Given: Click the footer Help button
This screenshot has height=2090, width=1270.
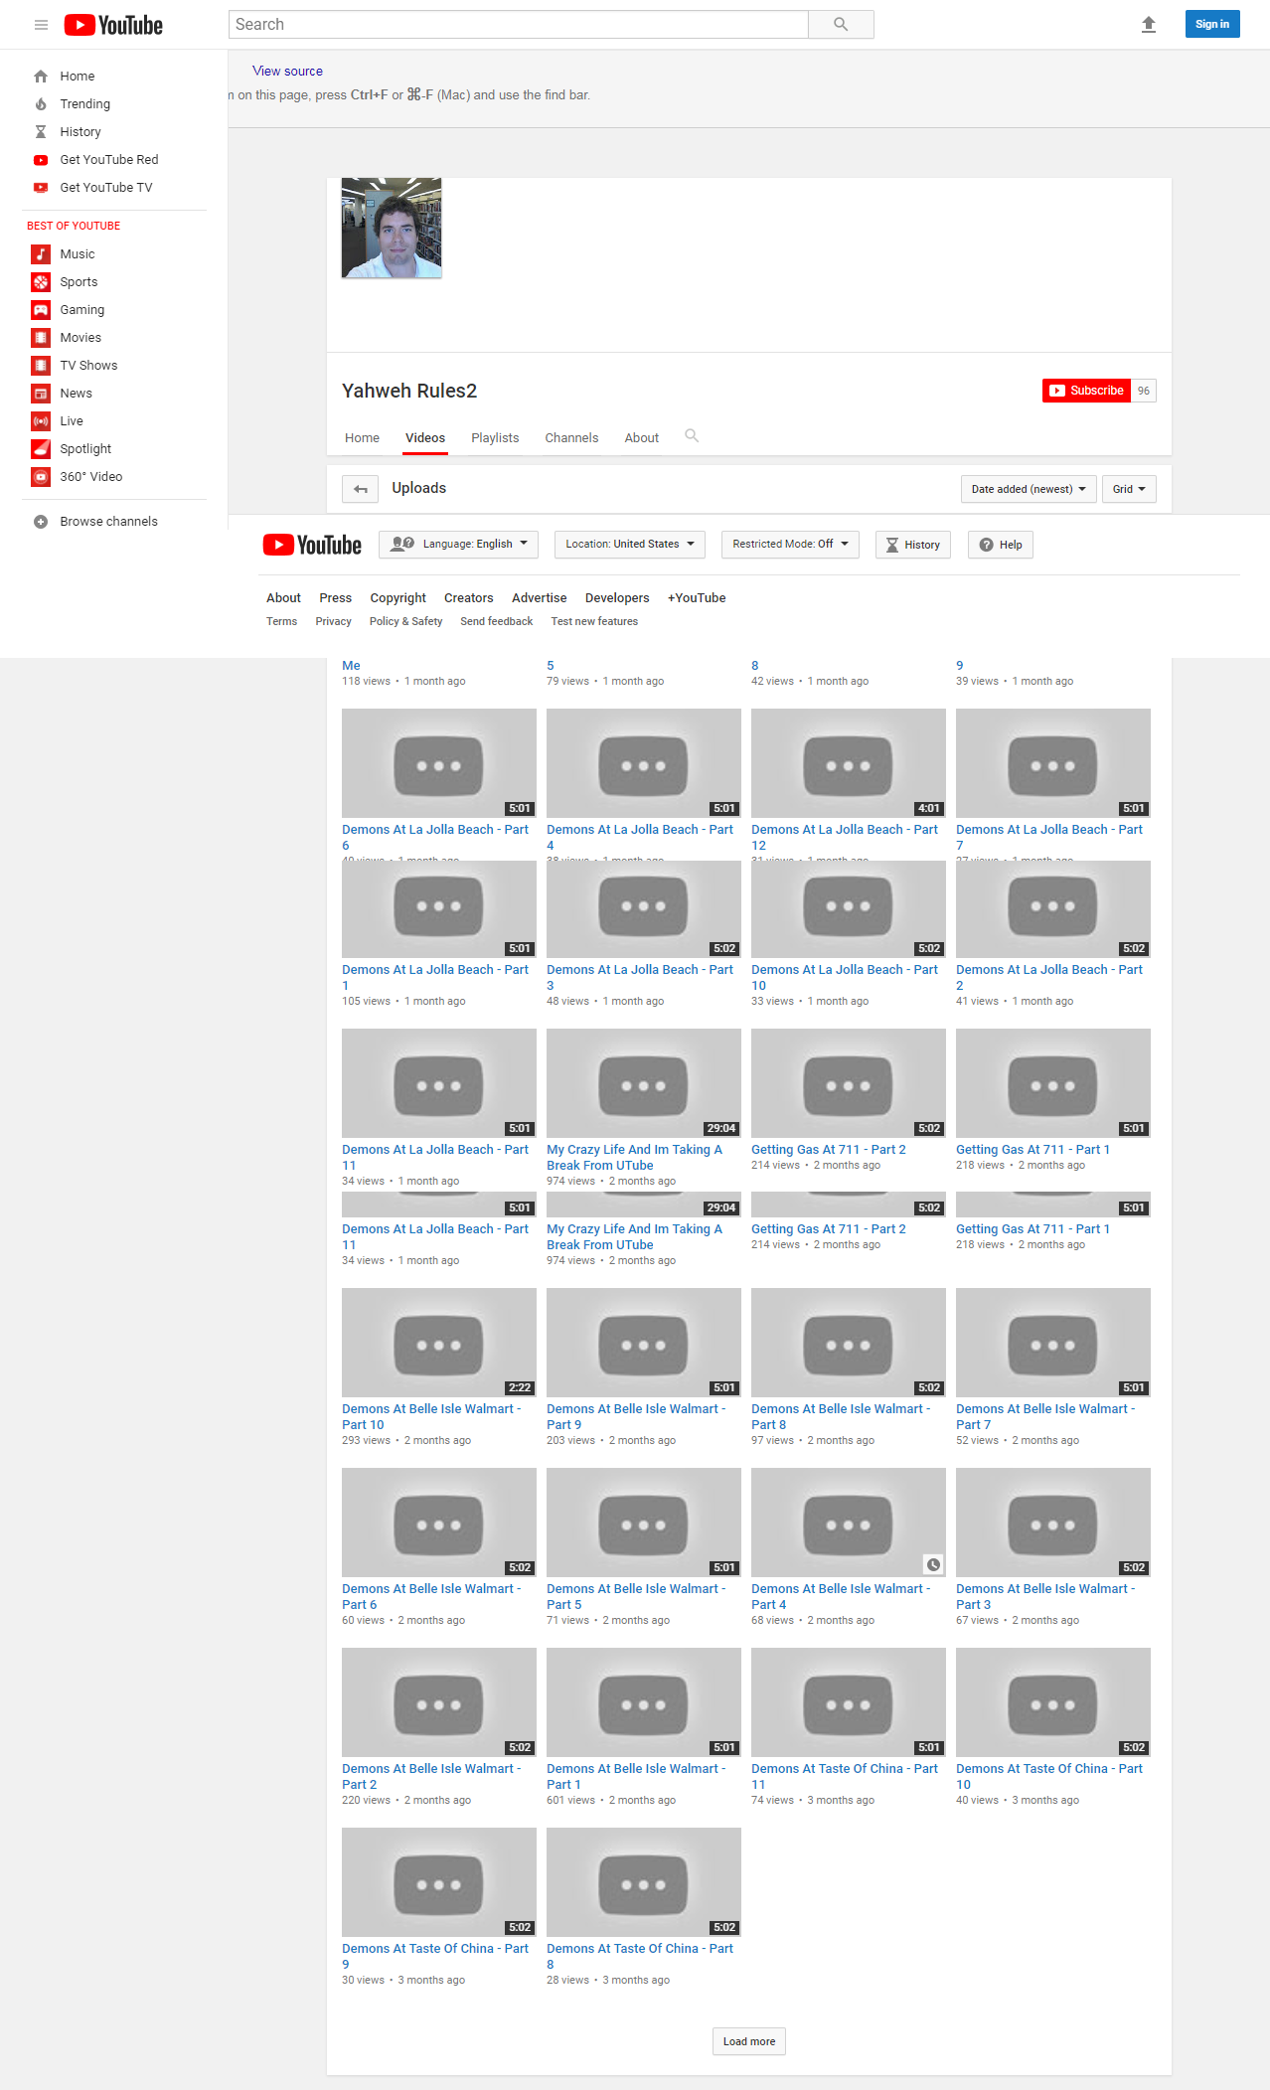Looking at the screenshot, I should pyautogui.click(x=1001, y=545).
